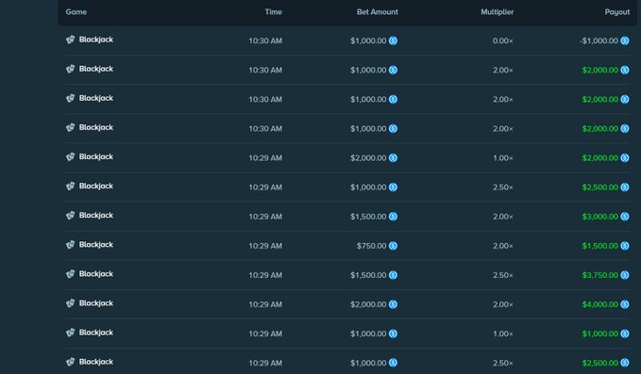641x374 pixels.
Task: Click the Blackjack cards icon in the $2,000.00 bet 1.00× row
Action: pyautogui.click(x=70, y=156)
